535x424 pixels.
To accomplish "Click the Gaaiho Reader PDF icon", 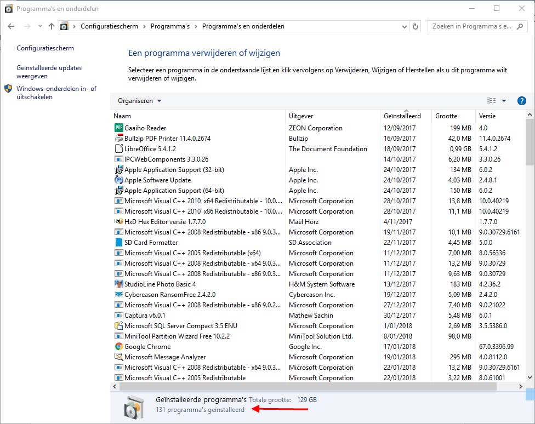I will pyautogui.click(x=118, y=128).
